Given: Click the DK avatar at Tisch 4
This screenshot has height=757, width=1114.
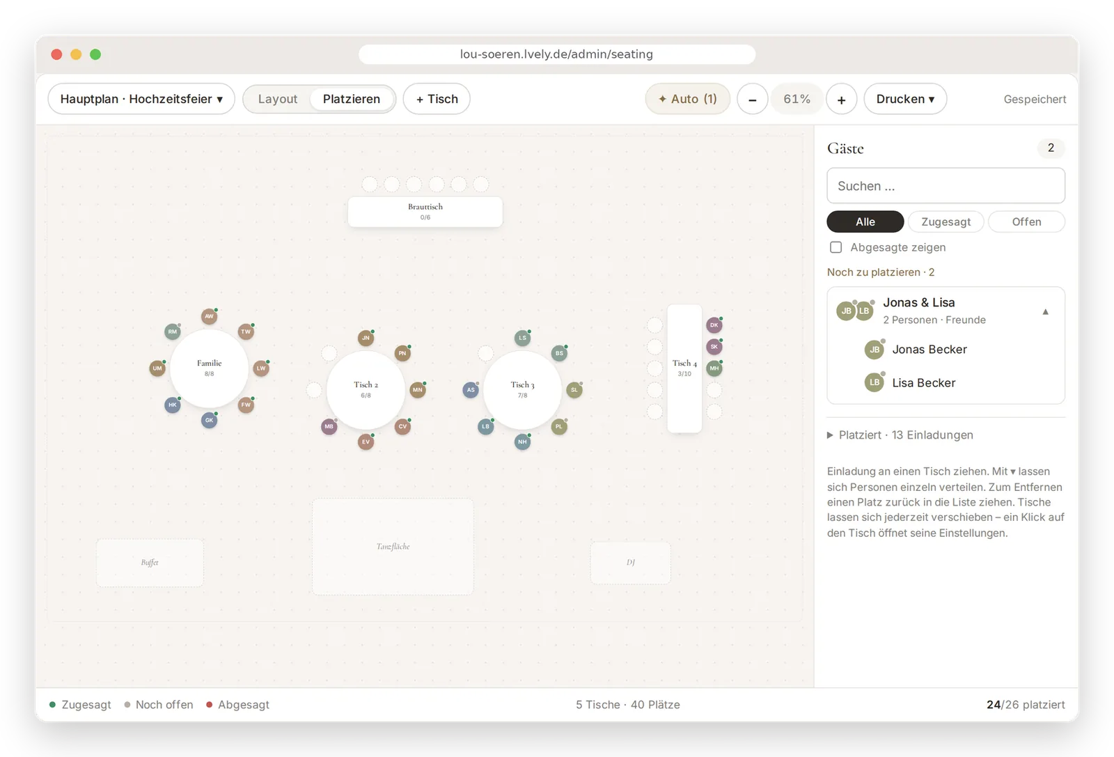Looking at the screenshot, I should coord(714,325).
